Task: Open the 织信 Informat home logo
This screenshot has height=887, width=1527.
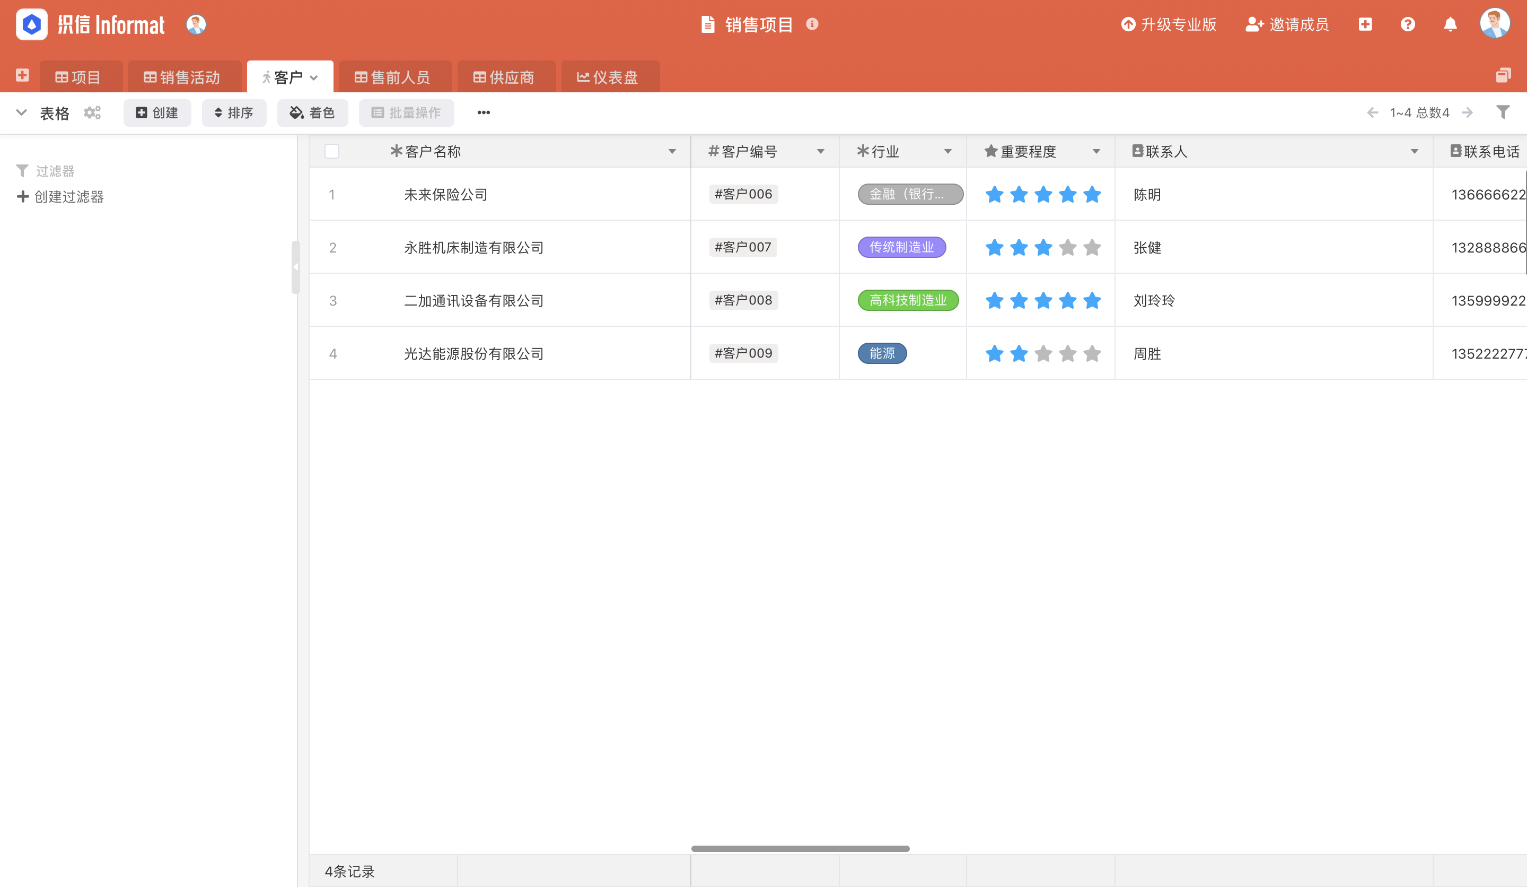Action: pos(31,24)
